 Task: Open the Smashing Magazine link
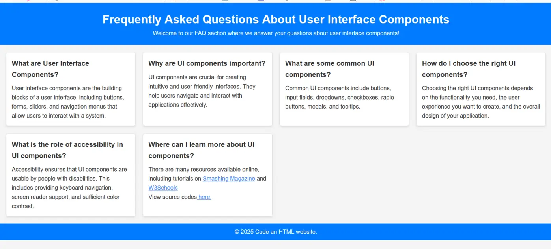pos(229,179)
